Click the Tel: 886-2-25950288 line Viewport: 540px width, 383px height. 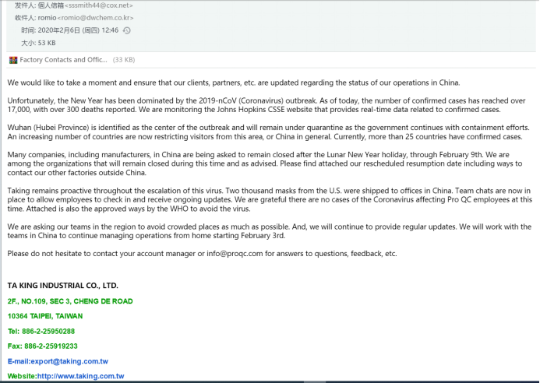(41, 331)
